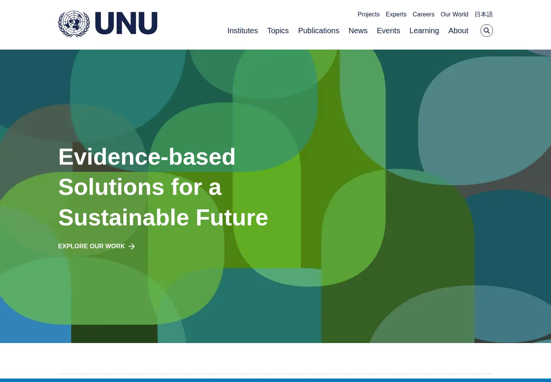Open the Experts link
Image resolution: width=551 pixels, height=382 pixels.
[x=396, y=14]
